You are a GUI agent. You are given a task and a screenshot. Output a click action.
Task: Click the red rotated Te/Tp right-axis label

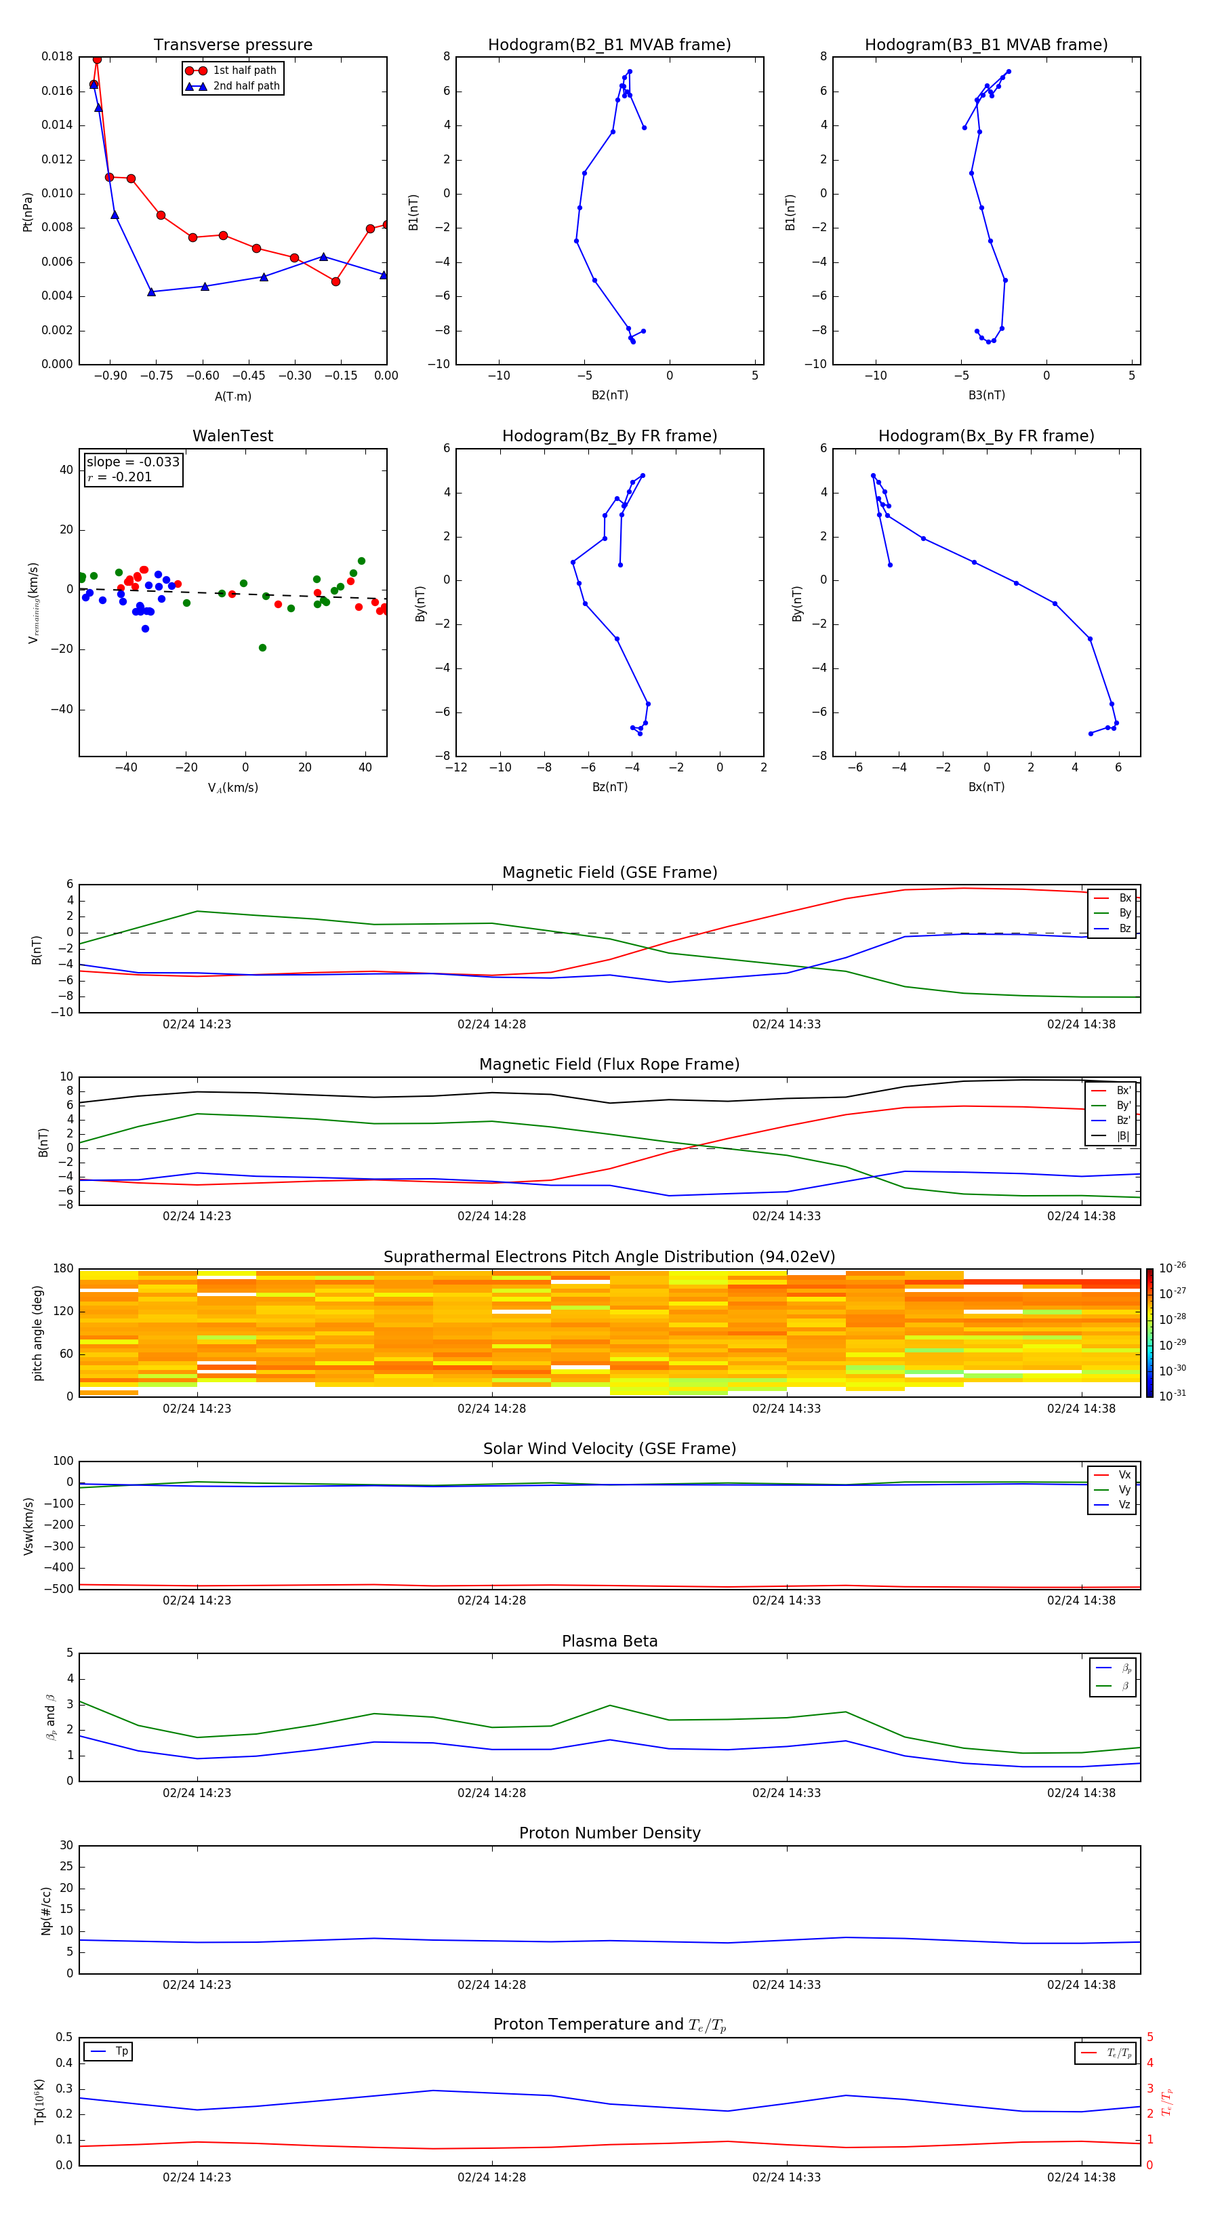1167,2102
